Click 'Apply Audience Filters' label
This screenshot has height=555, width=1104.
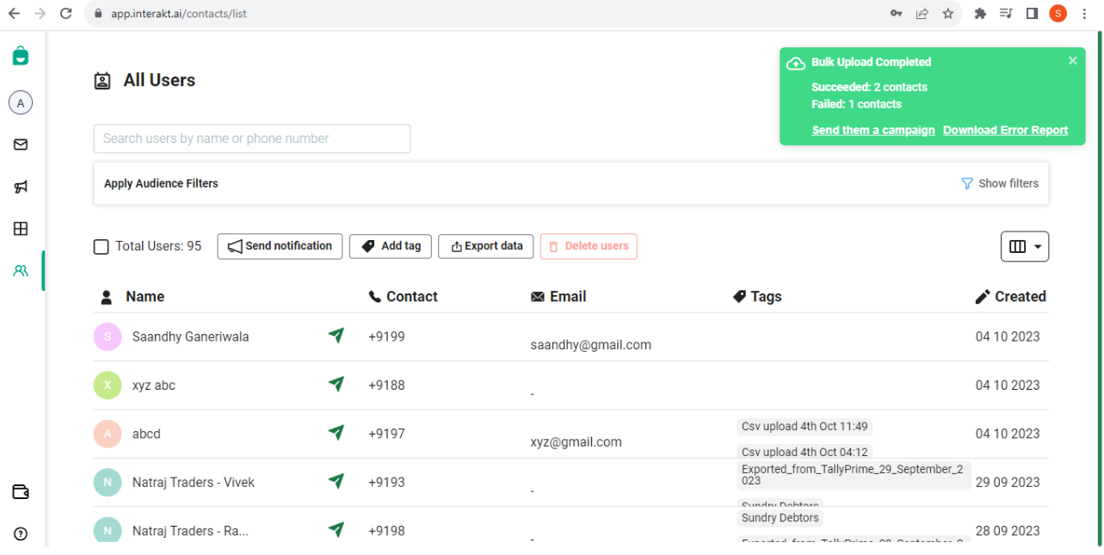(161, 183)
